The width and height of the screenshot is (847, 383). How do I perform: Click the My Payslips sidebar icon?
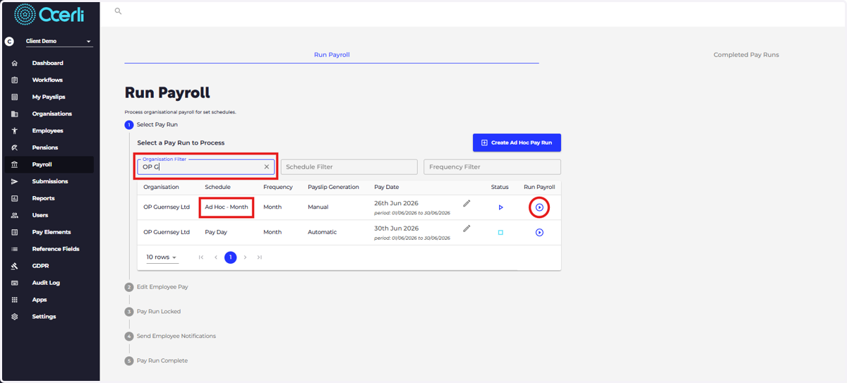[x=15, y=97]
